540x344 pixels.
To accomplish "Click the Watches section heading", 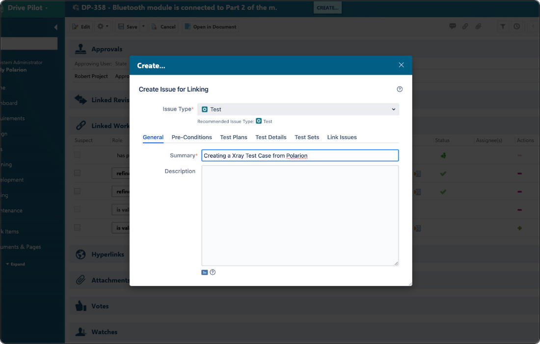I will (x=105, y=332).
